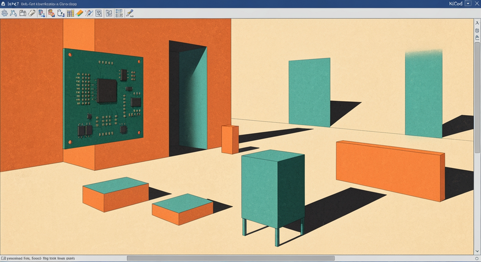
Task: Click the pencil drawing tool icon
Action: [x=89, y=13]
